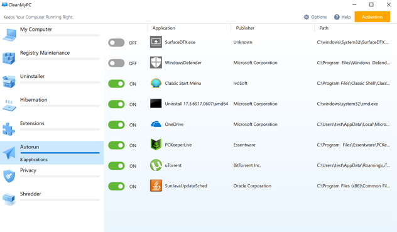397x232 pixels.
Task: Click the C:\windows\system32\cmd.exe path
Action: click(347, 104)
